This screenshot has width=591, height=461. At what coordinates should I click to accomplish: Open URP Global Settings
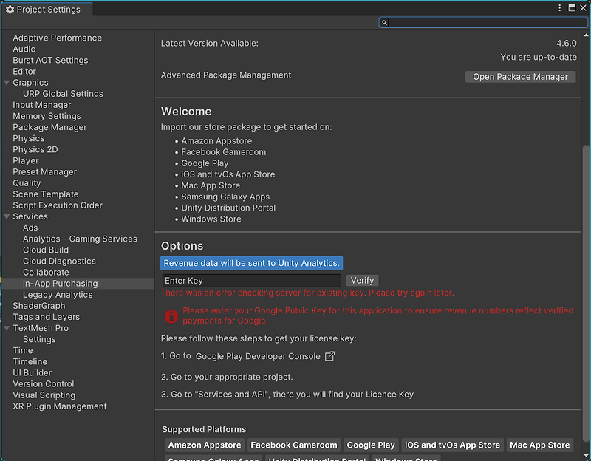point(63,94)
